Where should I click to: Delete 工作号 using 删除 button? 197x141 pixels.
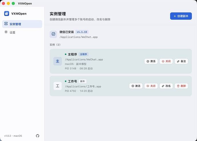[181, 86]
